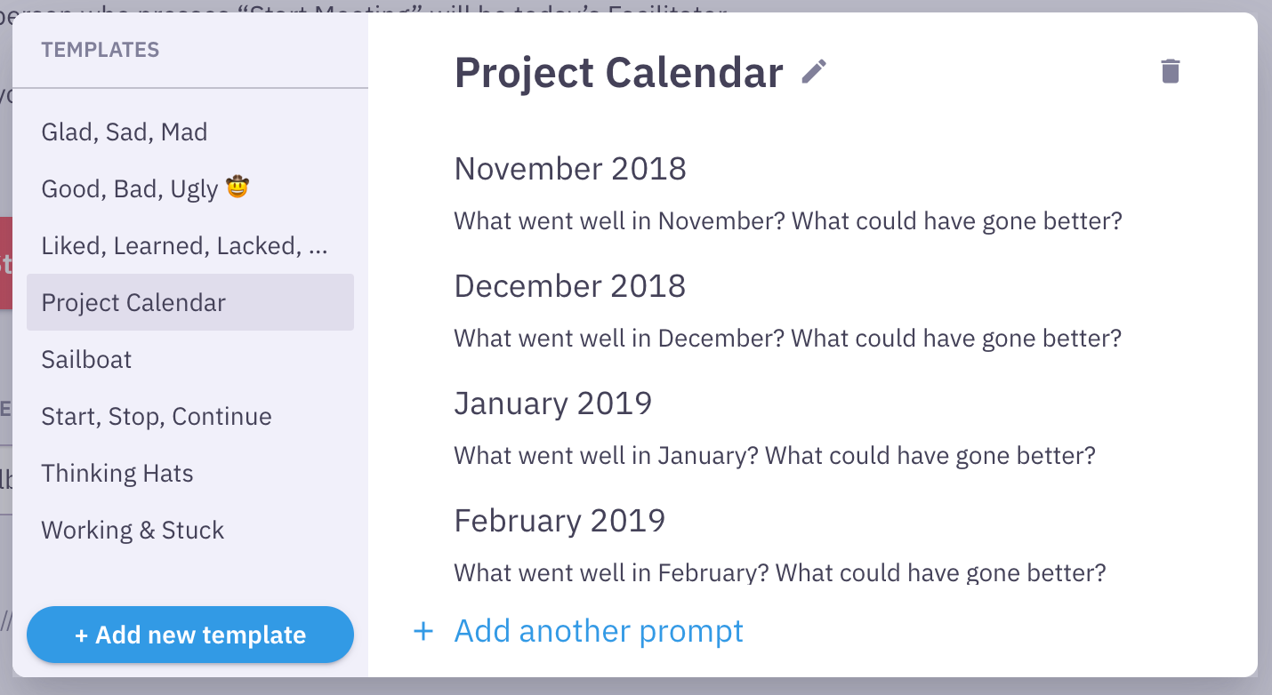
Task: Delete the Project Calendar template via trash icon
Action: tap(1170, 72)
